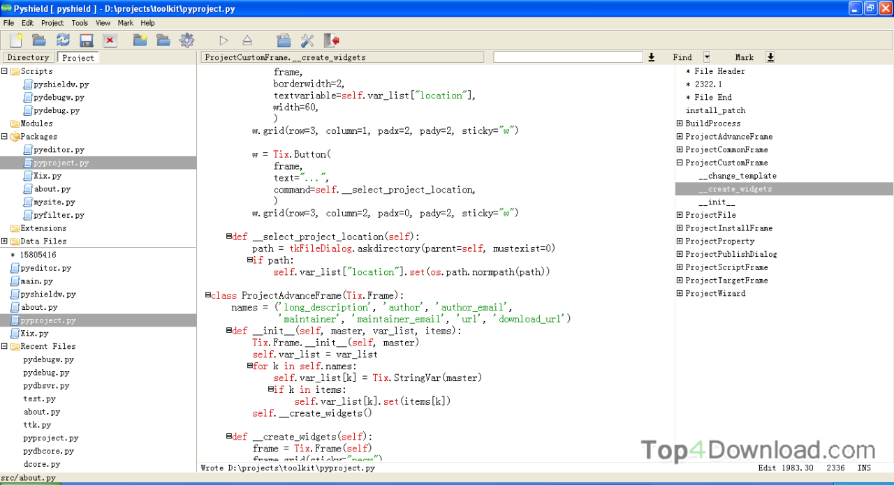This screenshot has height=485, width=894.
Task: Click the red X close-file toolbar icon
Action: pyautogui.click(x=109, y=40)
